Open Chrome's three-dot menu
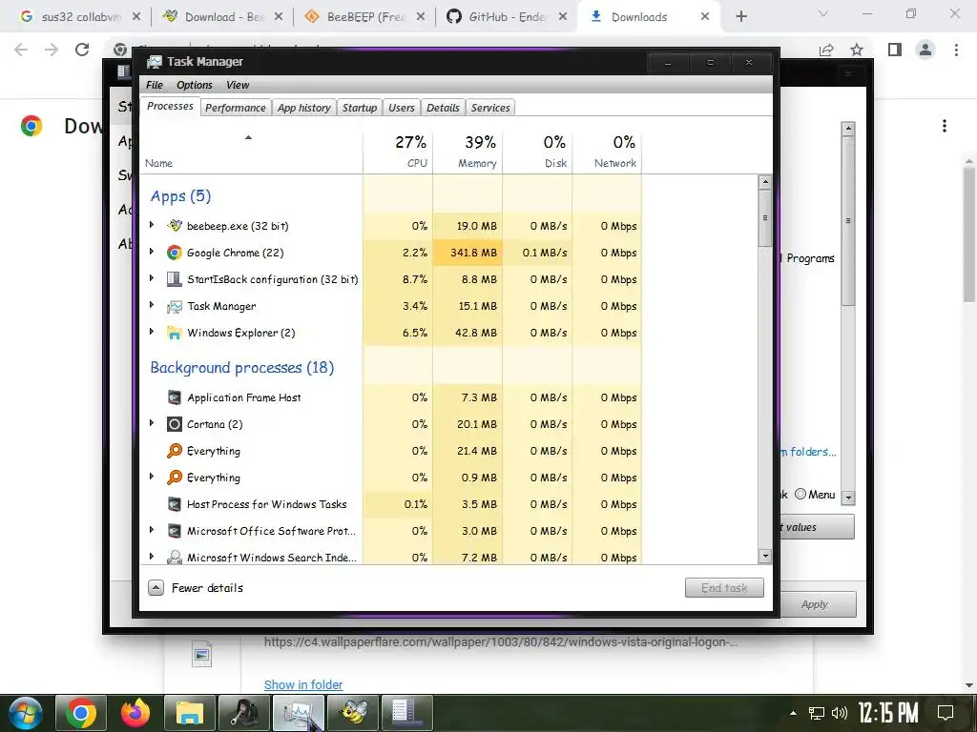The width and height of the screenshot is (977, 732). 956,50
